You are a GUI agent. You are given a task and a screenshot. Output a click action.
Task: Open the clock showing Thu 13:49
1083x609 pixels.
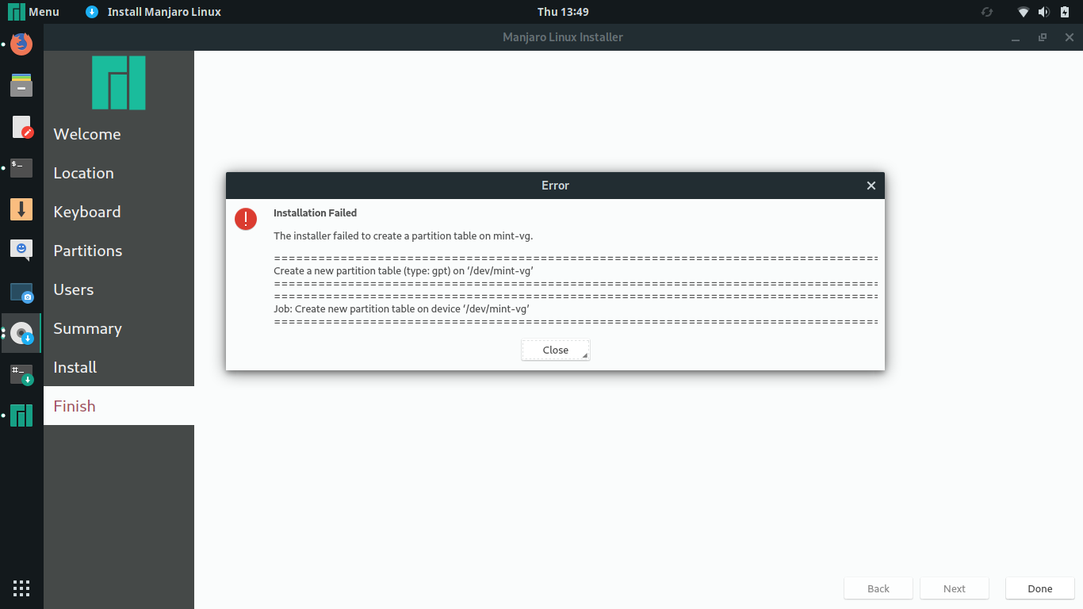point(563,12)
